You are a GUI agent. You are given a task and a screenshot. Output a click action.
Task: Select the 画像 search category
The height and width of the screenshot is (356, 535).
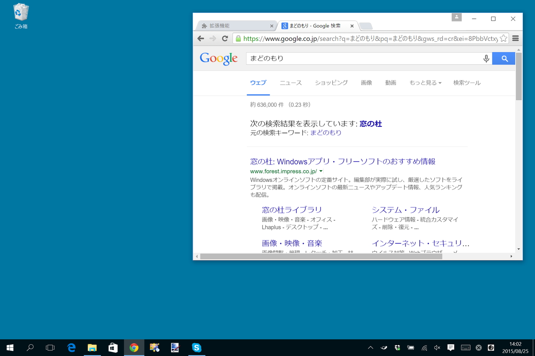(366, 83)
